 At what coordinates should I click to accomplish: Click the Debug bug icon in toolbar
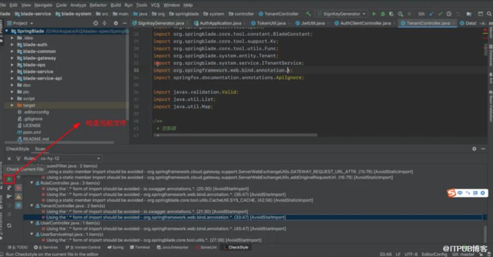click(x=382, y=13)
